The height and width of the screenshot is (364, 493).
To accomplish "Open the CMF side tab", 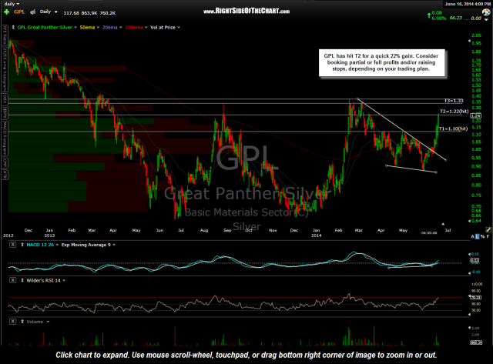I will pos(5,163).
